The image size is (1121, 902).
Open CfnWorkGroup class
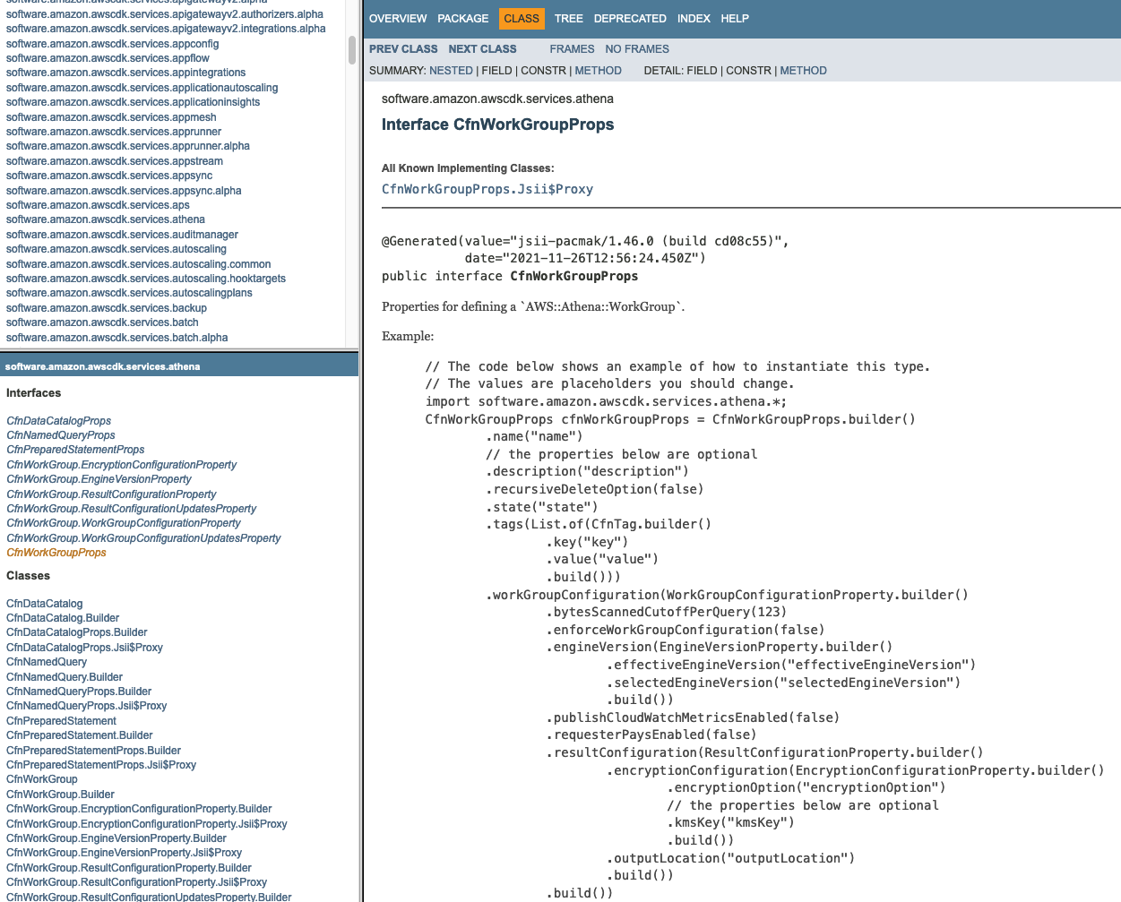coord(42,779)
